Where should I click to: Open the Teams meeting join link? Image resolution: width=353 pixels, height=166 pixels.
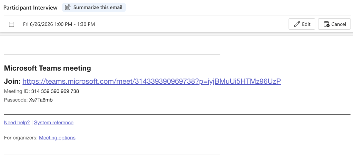152,81
